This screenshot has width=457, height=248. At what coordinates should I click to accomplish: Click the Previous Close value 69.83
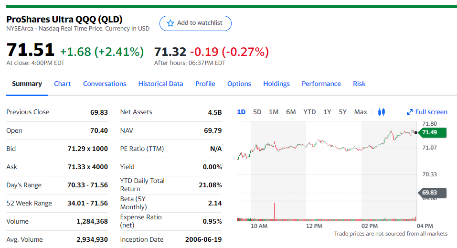point(99,112)
